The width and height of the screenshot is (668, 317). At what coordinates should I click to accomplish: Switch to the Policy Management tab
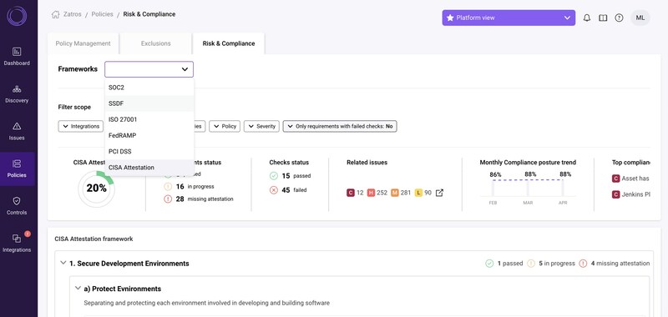(x=83, y=43)
